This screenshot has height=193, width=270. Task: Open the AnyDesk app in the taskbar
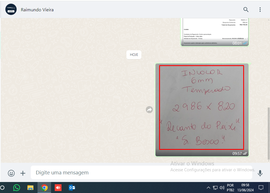pyautogui.click(x=58, y=188)
